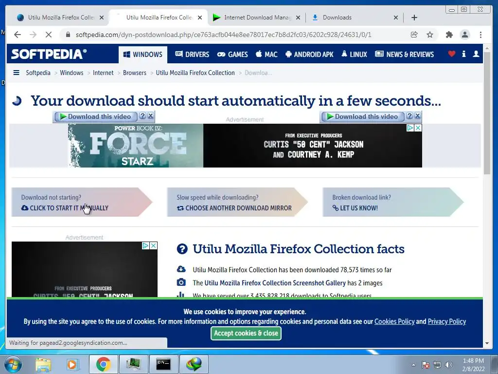The width and height of the screenshot is (498, 374).
Task: Show hidden system tray icons arrow
Action: coord(413,365)
